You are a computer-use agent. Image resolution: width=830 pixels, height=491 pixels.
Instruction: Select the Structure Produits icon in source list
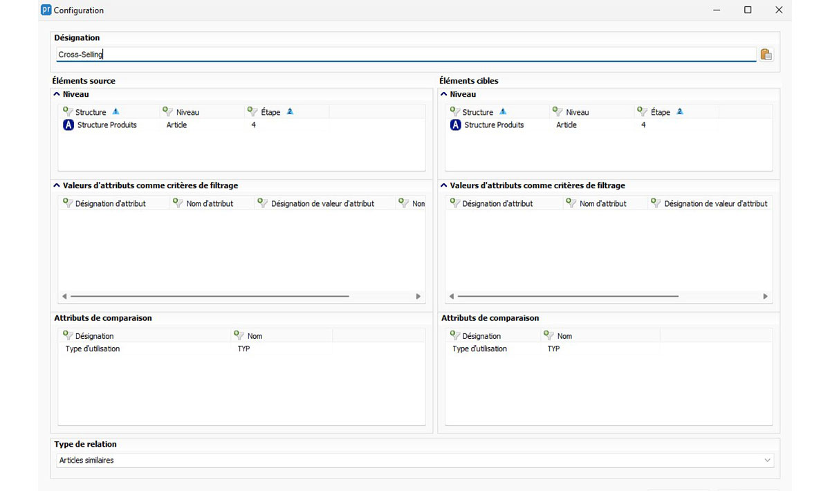(68, 125)
